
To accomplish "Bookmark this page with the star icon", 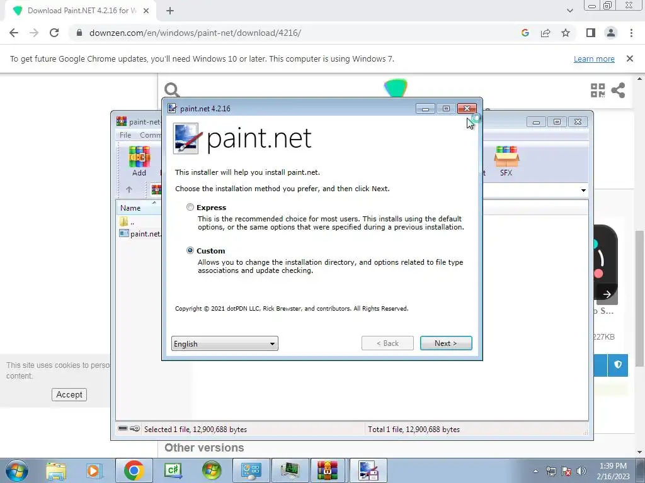I will (566, 33).
